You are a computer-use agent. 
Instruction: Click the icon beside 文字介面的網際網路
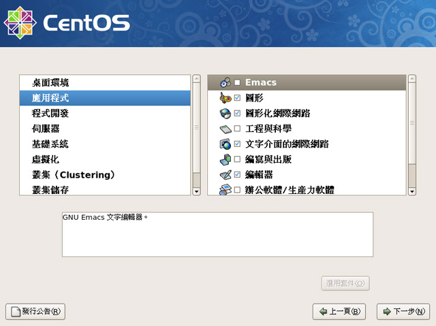(225, 144)
